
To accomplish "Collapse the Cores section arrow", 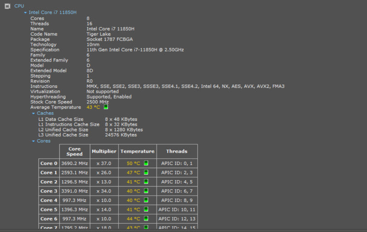I will [x=33, y=141].
